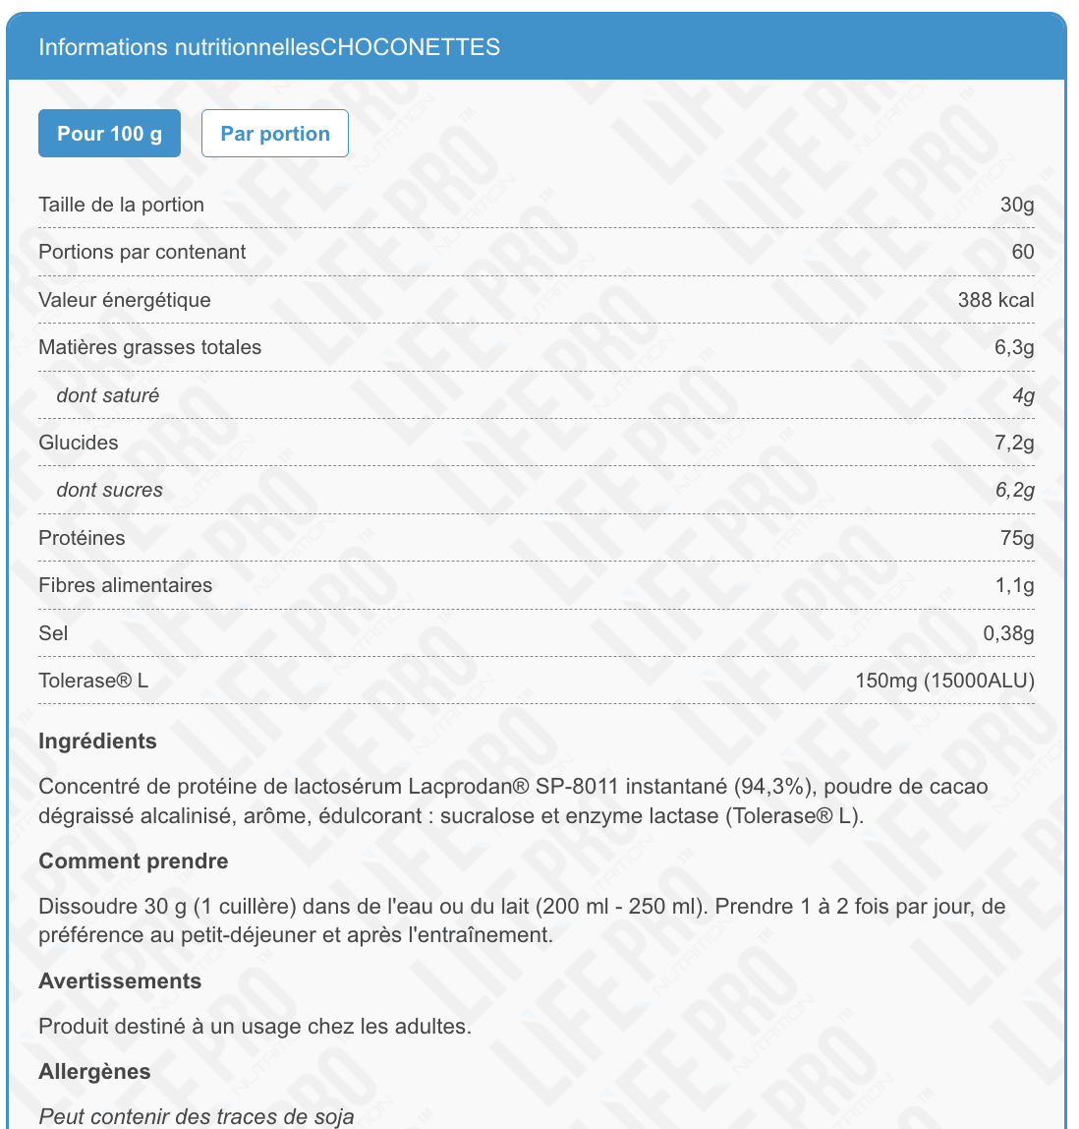Click the "Informations nutritionnelles CHOCONETTES" header
Image resolution: width=1079 pixels, height=1129 pixels.
coord(269,47)
